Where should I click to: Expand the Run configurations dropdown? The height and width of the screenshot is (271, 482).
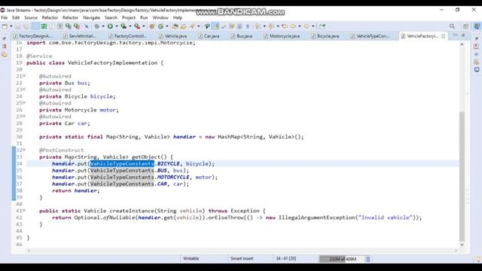(117, 26)
